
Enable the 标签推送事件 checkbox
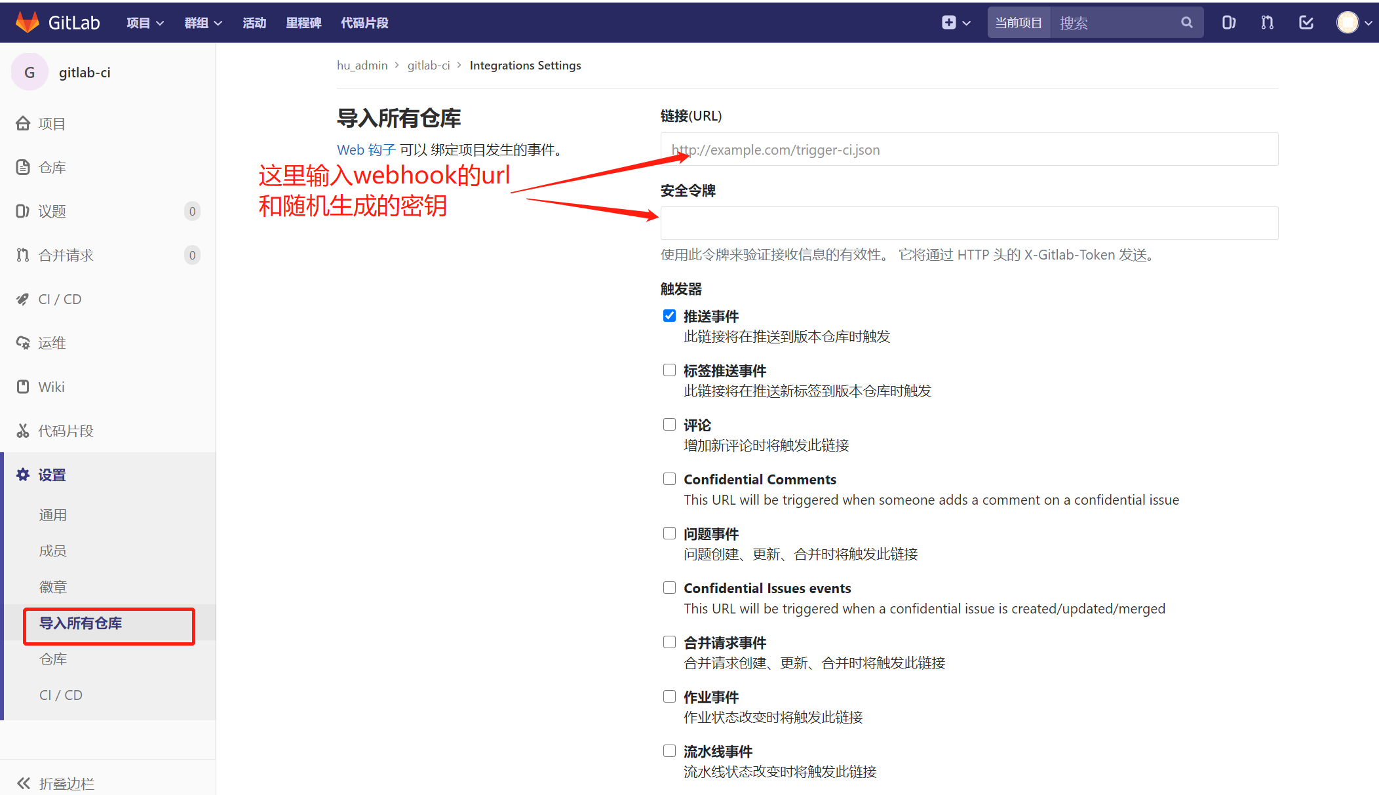pyautogui.click(x=669, y=370)
